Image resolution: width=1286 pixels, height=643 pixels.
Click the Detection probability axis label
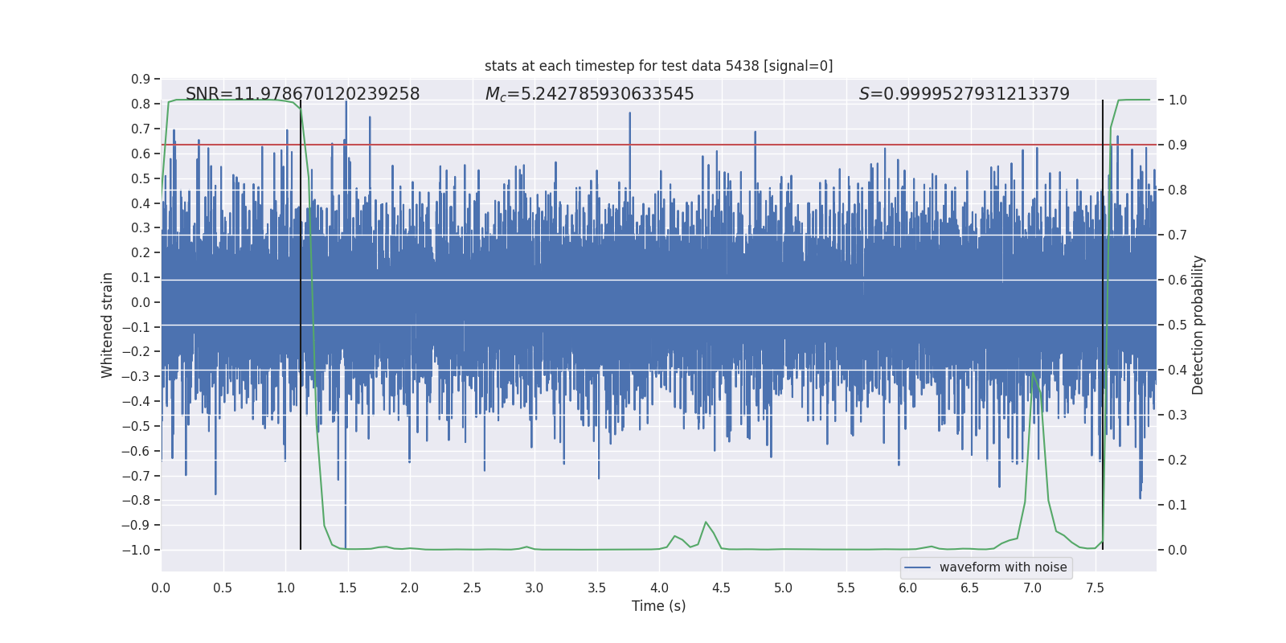1198,325
